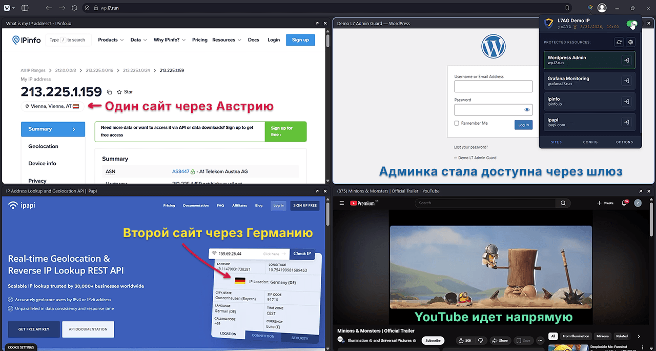Click in the Username or Email Address field
656x351 pixels.
tap(493, 86)
